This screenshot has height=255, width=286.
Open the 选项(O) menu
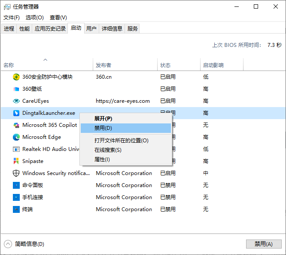(35, 18)
